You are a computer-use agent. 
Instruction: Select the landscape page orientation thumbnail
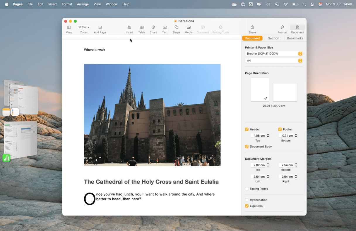point(285,92)
